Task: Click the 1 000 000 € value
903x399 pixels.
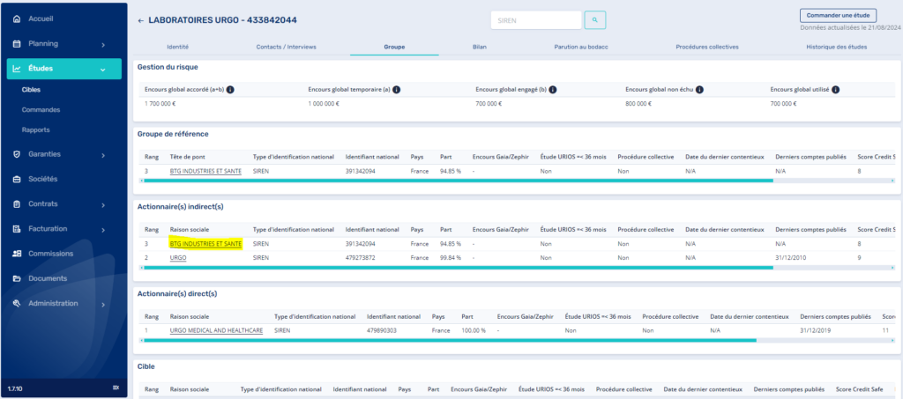Action: click(x=324, y=104)
